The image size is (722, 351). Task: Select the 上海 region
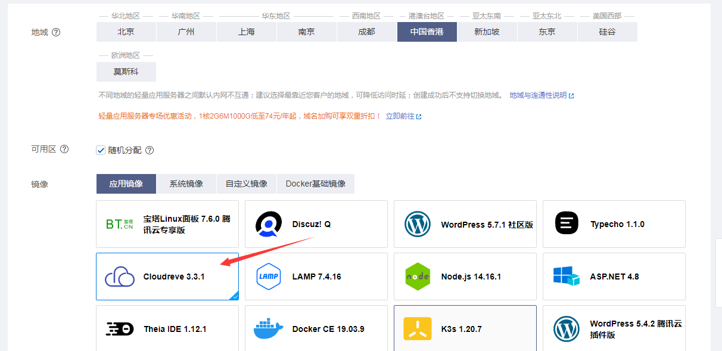(x=247, y=32)
